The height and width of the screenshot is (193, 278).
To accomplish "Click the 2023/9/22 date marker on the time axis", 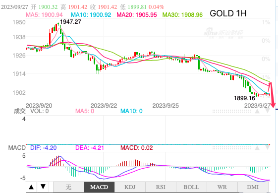I will coord(104,106).
